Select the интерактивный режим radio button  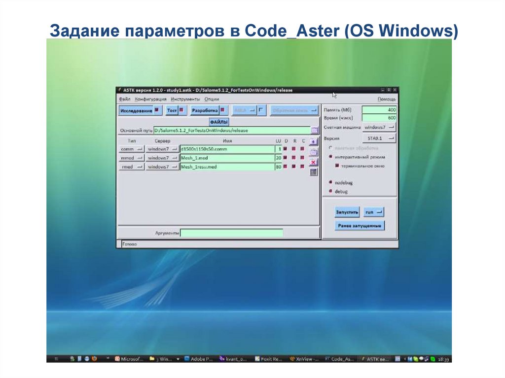click(330, 157)
